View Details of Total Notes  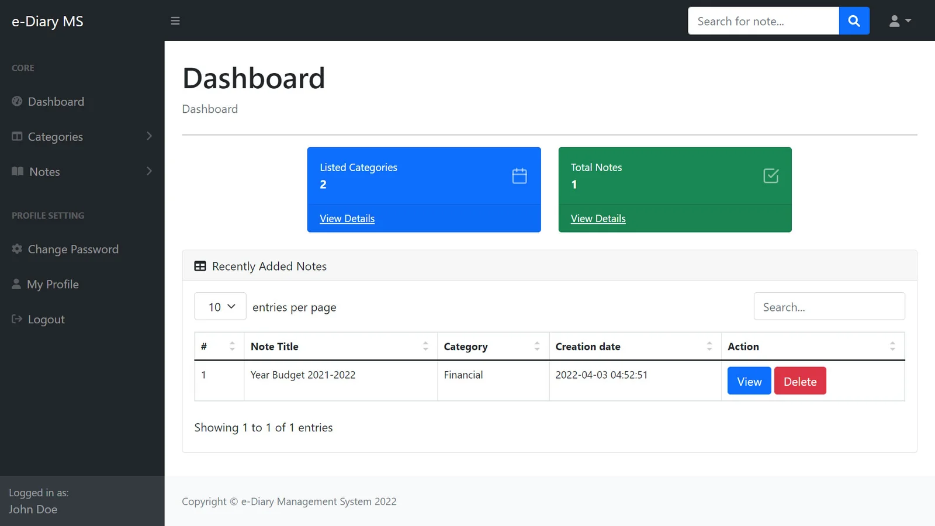coord(598,219)
